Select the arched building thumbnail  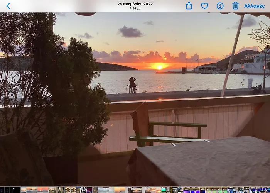(x=51, y=190)
